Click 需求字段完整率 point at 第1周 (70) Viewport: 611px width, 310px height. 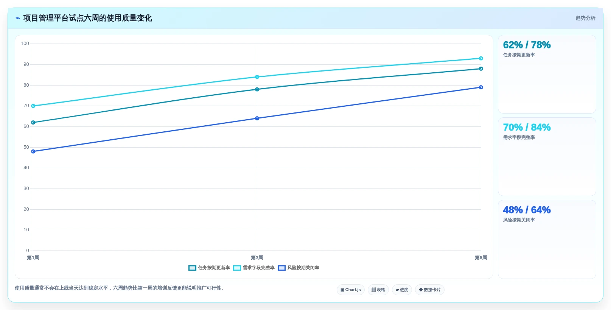[33, 106]
